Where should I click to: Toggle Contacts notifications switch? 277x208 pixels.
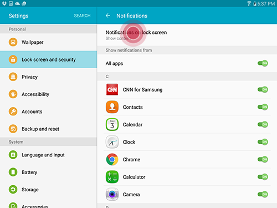(263, 107)
